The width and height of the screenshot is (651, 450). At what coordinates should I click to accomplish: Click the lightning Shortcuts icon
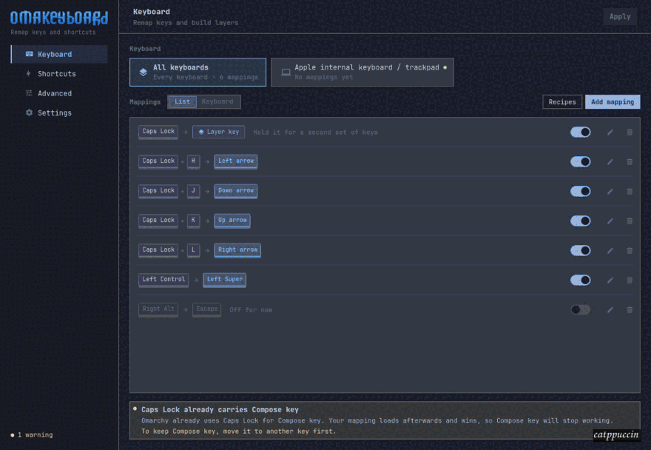(29, 74)
